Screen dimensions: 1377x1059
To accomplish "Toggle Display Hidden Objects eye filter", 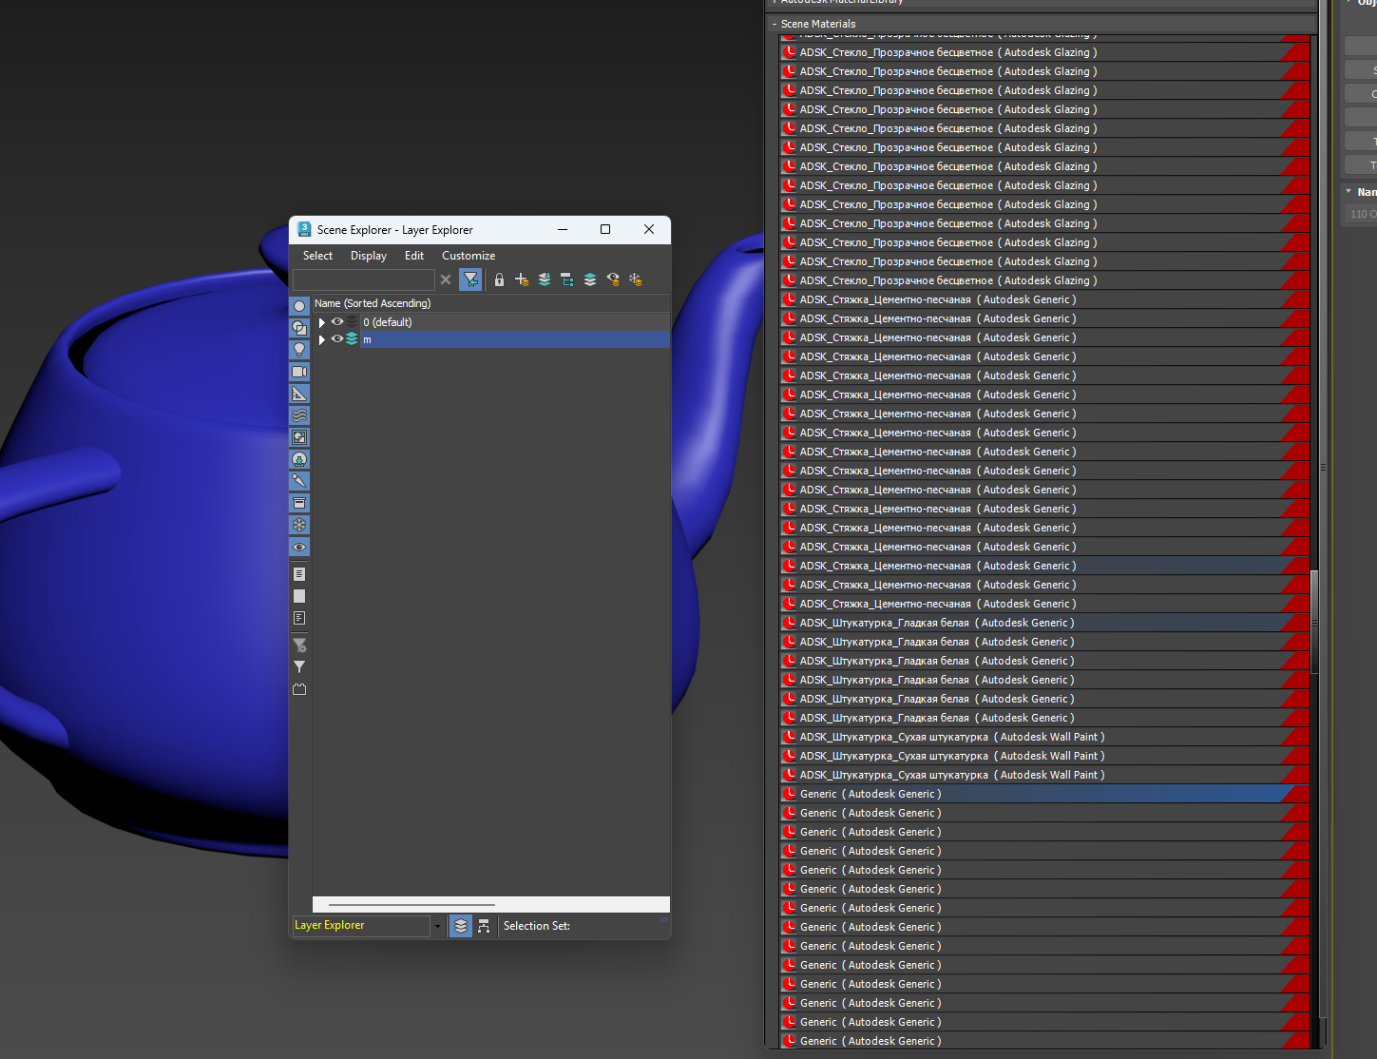I will (299, 547).
